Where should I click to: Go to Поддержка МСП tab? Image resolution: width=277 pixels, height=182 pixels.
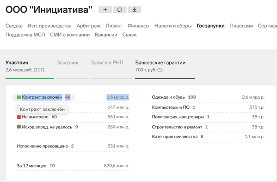pyautogui.click(x=25, y=35)
